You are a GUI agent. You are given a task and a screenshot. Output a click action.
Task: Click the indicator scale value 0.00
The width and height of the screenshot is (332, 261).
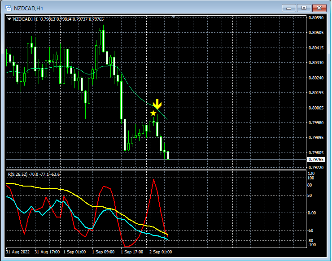312,213
